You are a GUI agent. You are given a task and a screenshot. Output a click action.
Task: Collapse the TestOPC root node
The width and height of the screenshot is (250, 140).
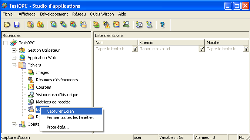point(5,43)
